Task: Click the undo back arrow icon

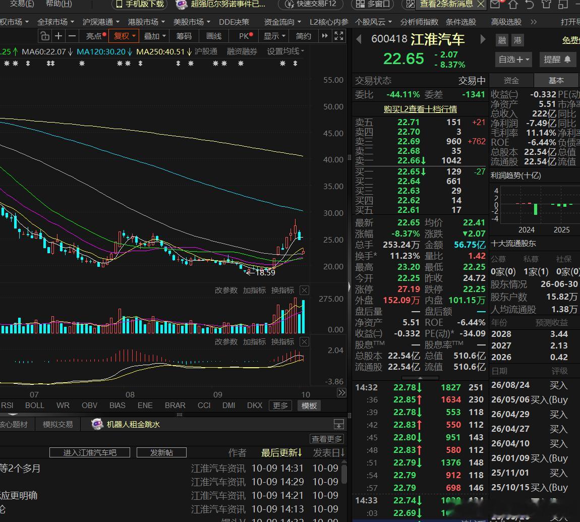Action: click(x=530, y=4)
